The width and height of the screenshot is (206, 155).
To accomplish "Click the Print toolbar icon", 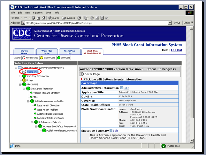I will pos(92,18).
